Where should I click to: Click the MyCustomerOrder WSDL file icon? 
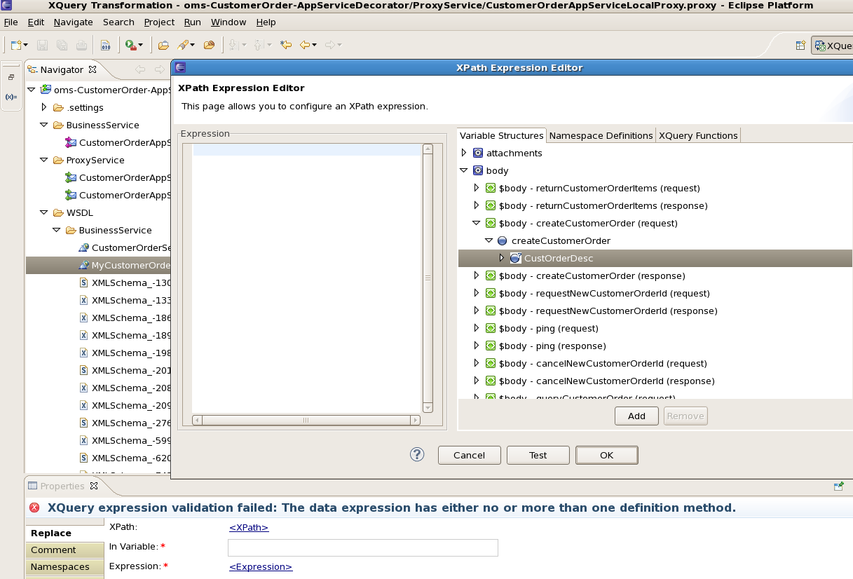point(83,265)
